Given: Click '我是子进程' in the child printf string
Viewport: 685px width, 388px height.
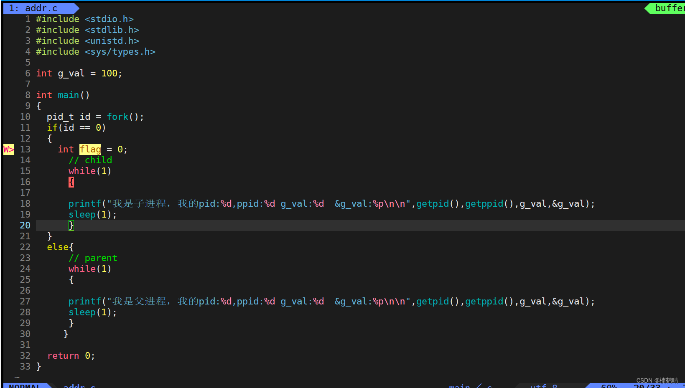Looking at the screenshot, I should click(x=139, y=203).
